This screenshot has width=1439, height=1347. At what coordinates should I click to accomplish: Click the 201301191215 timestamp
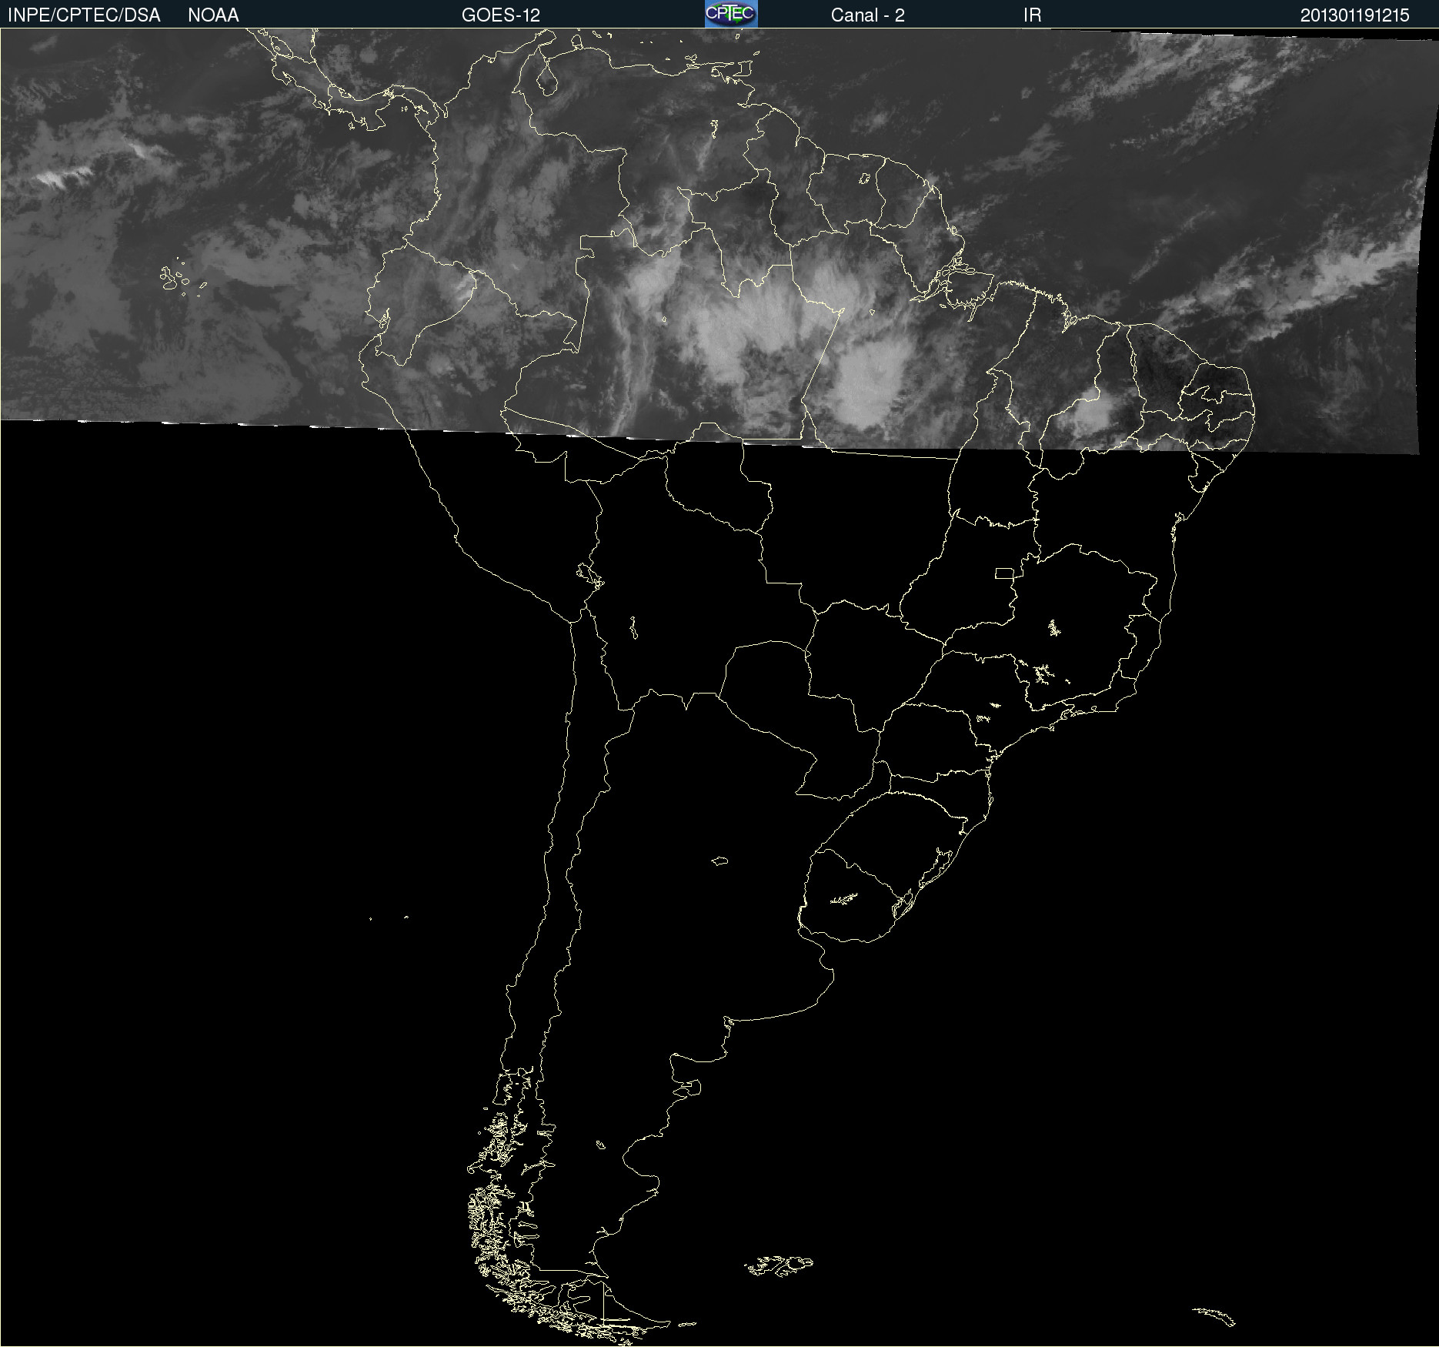tap(1354, 15)
